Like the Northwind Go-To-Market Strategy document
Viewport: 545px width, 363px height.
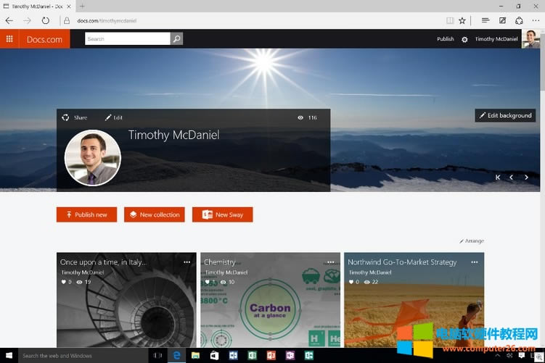(351, 282)
